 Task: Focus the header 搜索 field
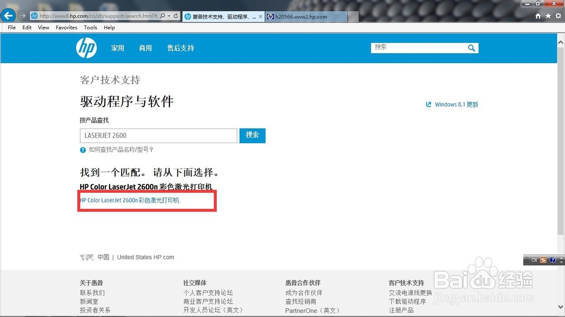point(418,47)
